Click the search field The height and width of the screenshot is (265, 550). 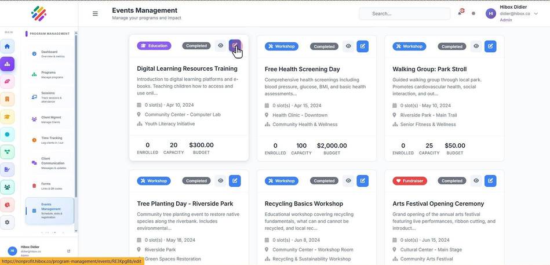[x=405, y=14]
